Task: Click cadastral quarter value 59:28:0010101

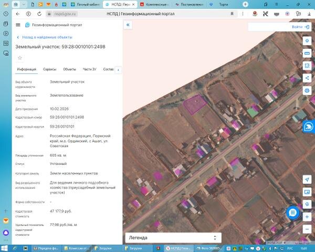Action: click(x=62, y=127)
